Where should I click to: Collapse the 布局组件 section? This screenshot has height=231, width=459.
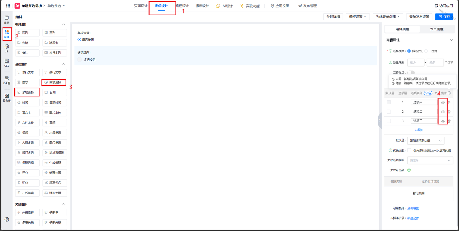[64, 24]
